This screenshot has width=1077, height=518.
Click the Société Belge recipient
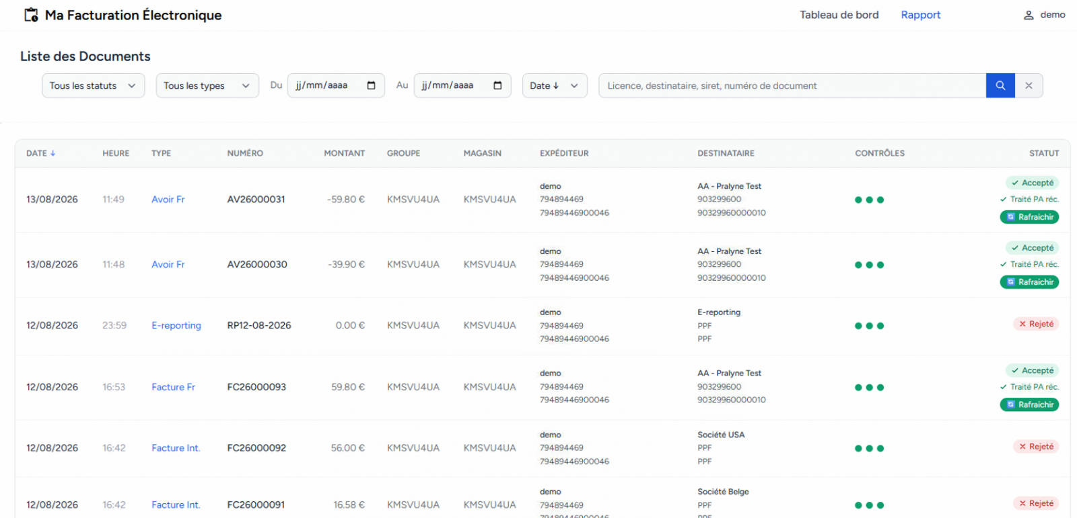coord(723,492)
